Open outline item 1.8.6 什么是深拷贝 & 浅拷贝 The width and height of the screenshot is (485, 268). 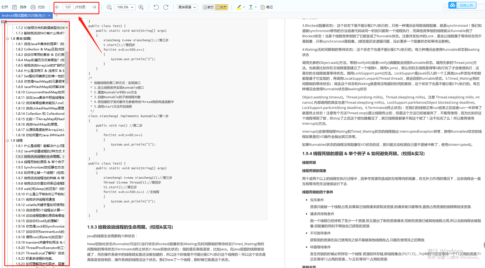40,71
